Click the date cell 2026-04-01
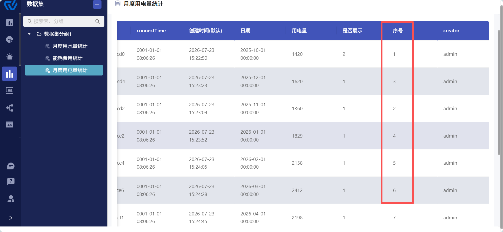Screen dimensions: 503x232 coord(253,218)
